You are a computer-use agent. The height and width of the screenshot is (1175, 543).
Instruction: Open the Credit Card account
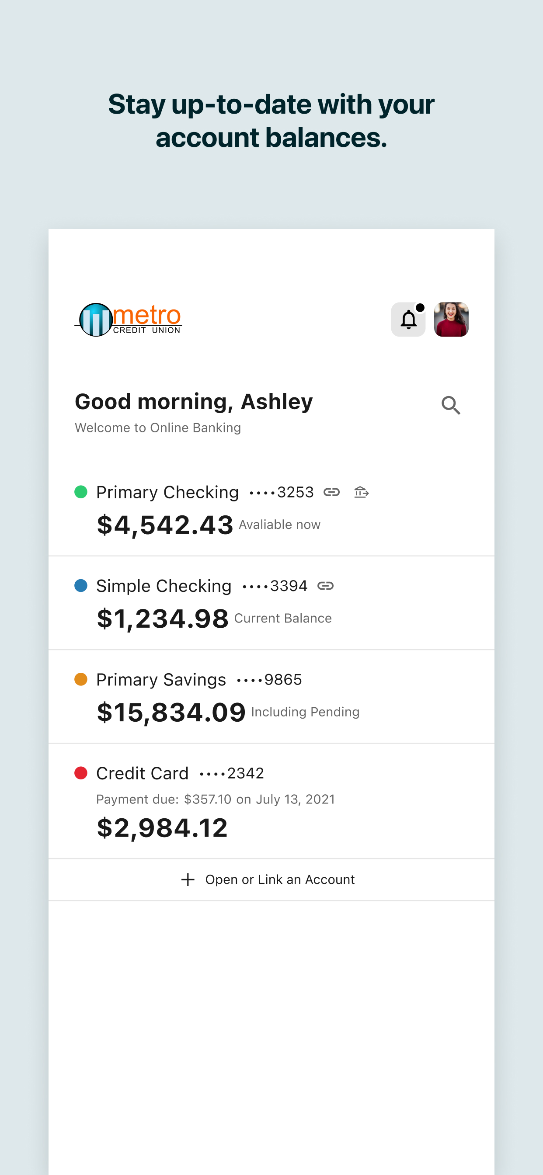tap(271, 801)
